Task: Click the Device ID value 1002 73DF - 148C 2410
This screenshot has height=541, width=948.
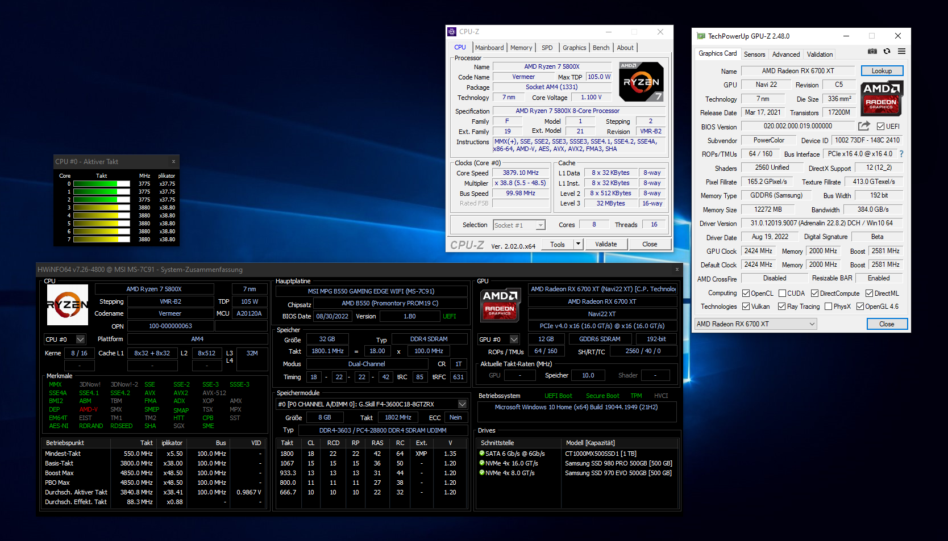Action: point(867,140)
